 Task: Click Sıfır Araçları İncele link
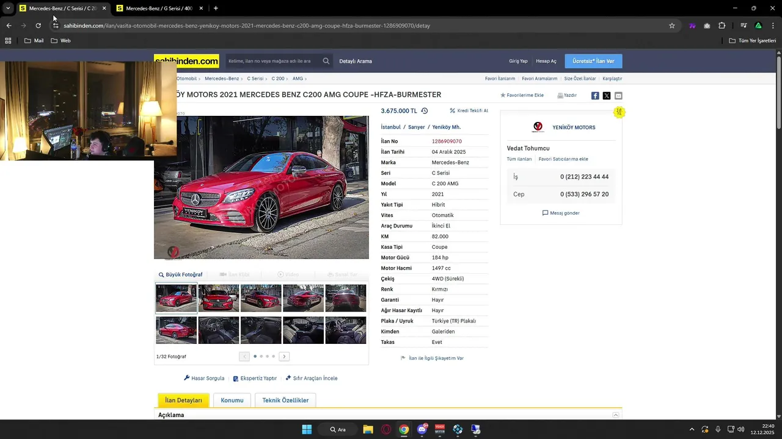click(311, 379)
